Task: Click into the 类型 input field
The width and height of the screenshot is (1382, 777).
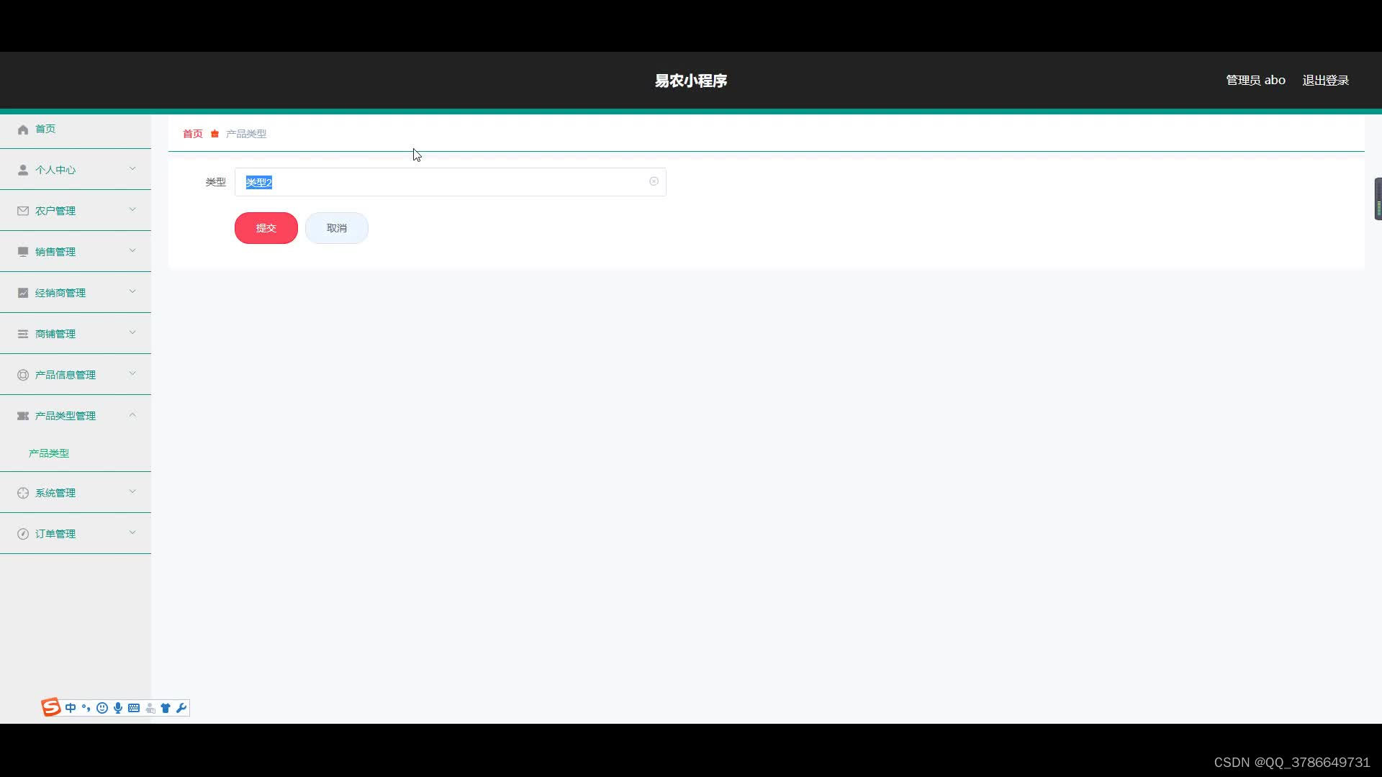Action: (451, 182)
